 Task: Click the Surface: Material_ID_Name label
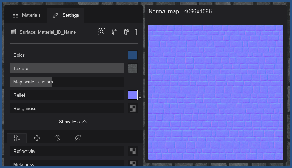48,32
